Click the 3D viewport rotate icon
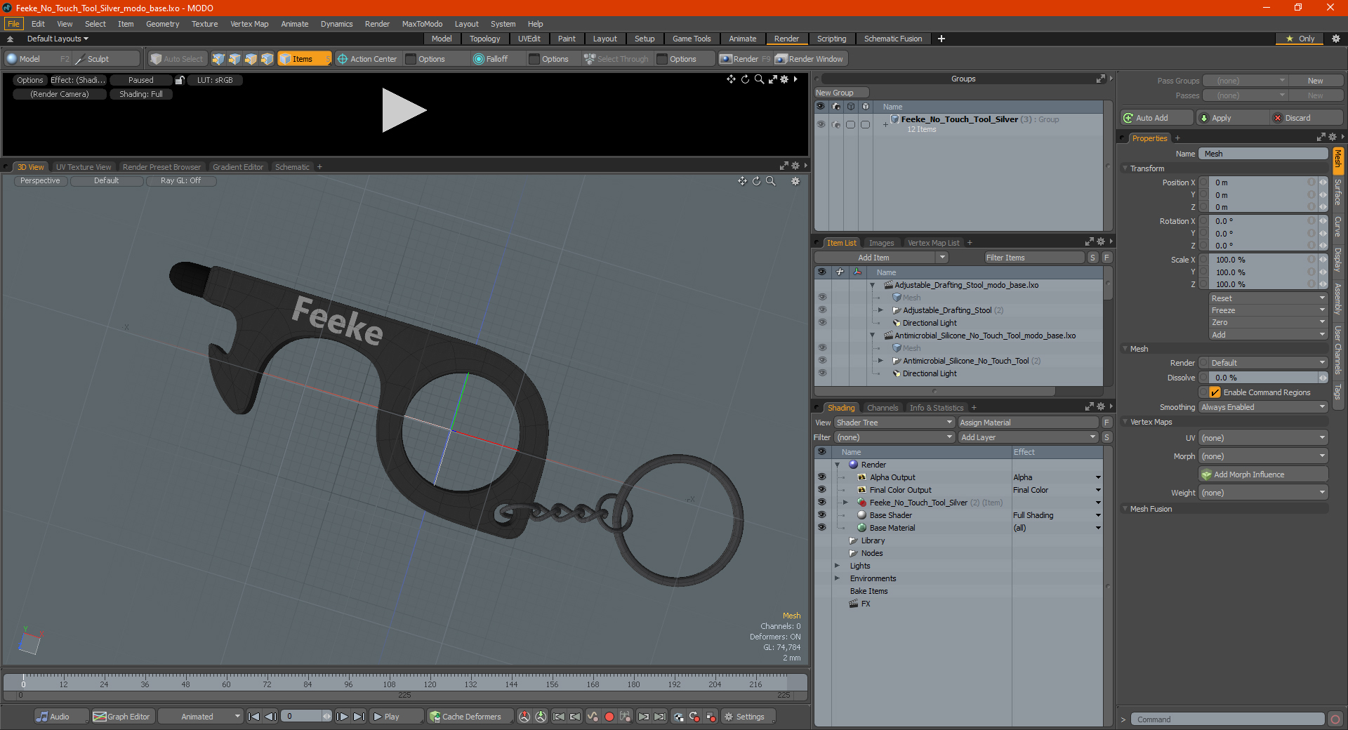The image size is (1348, 730). [x=756, y=181]
